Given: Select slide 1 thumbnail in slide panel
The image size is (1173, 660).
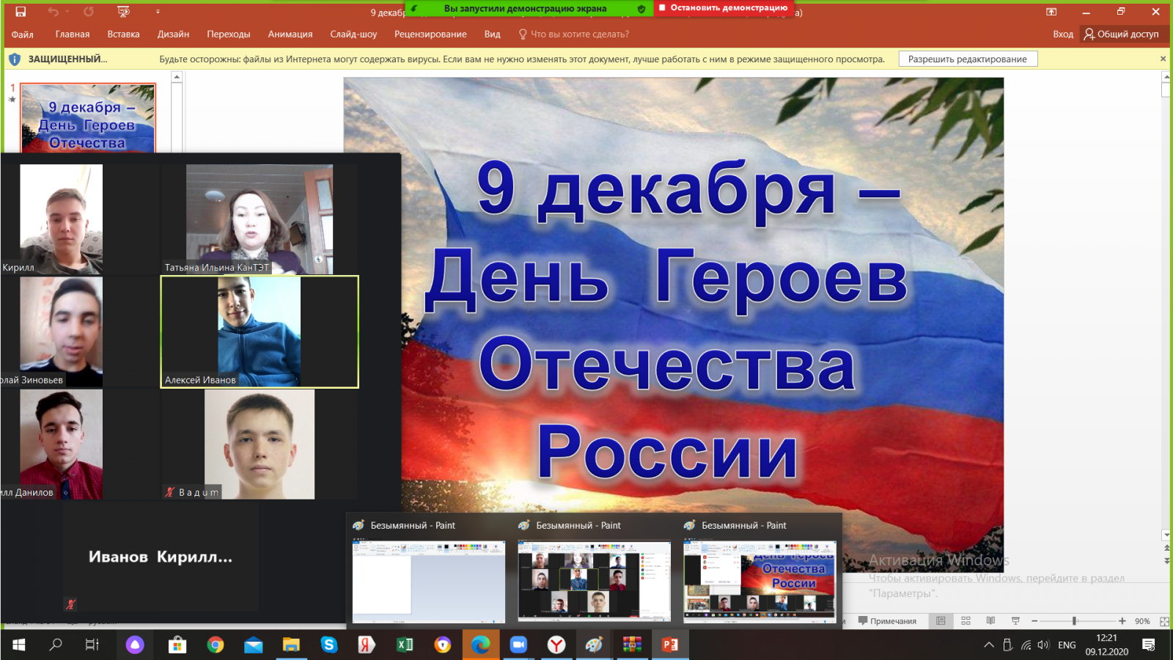Looking at the screenshot, I should [x=89, y=118].
